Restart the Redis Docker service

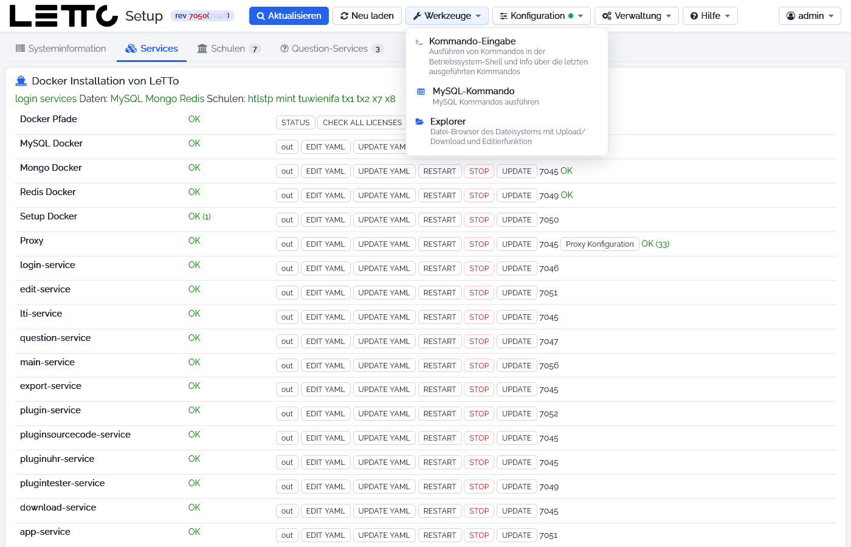point(439,196)
